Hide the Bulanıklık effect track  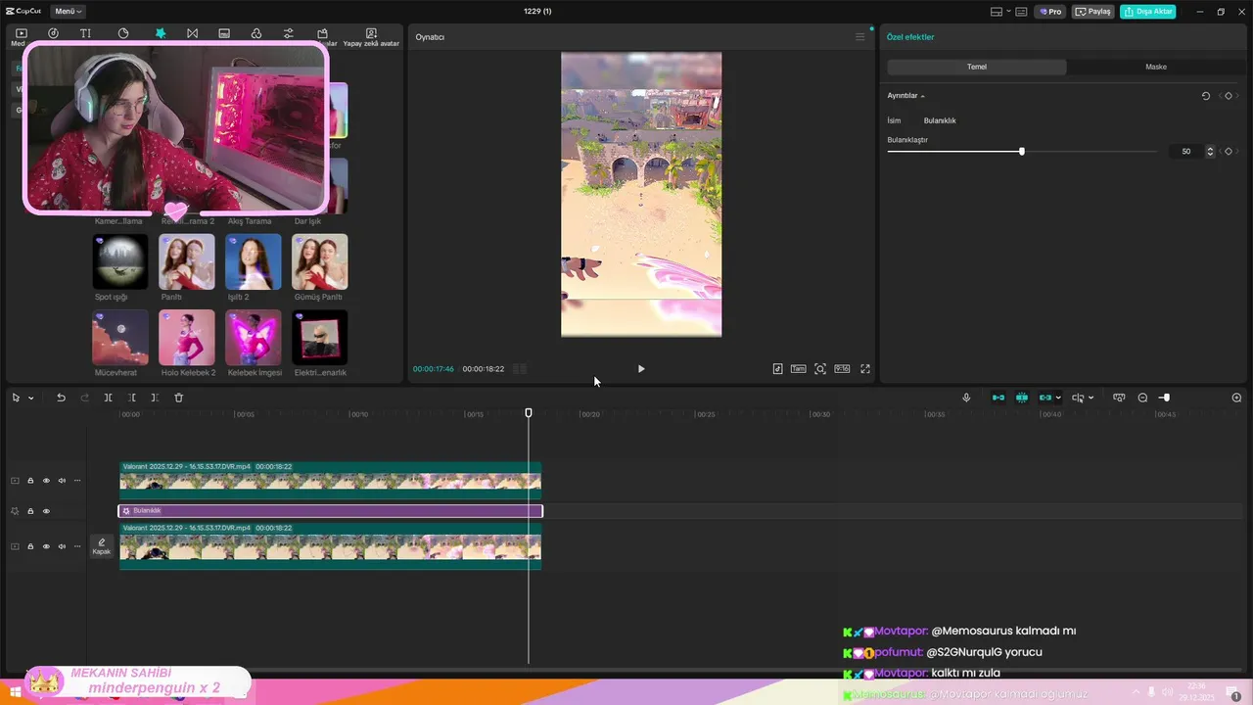46,511
